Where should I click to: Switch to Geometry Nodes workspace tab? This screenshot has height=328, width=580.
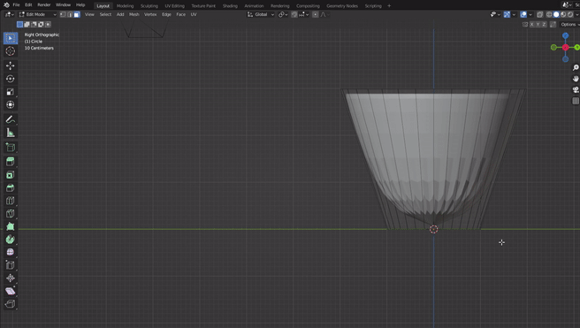342,6
